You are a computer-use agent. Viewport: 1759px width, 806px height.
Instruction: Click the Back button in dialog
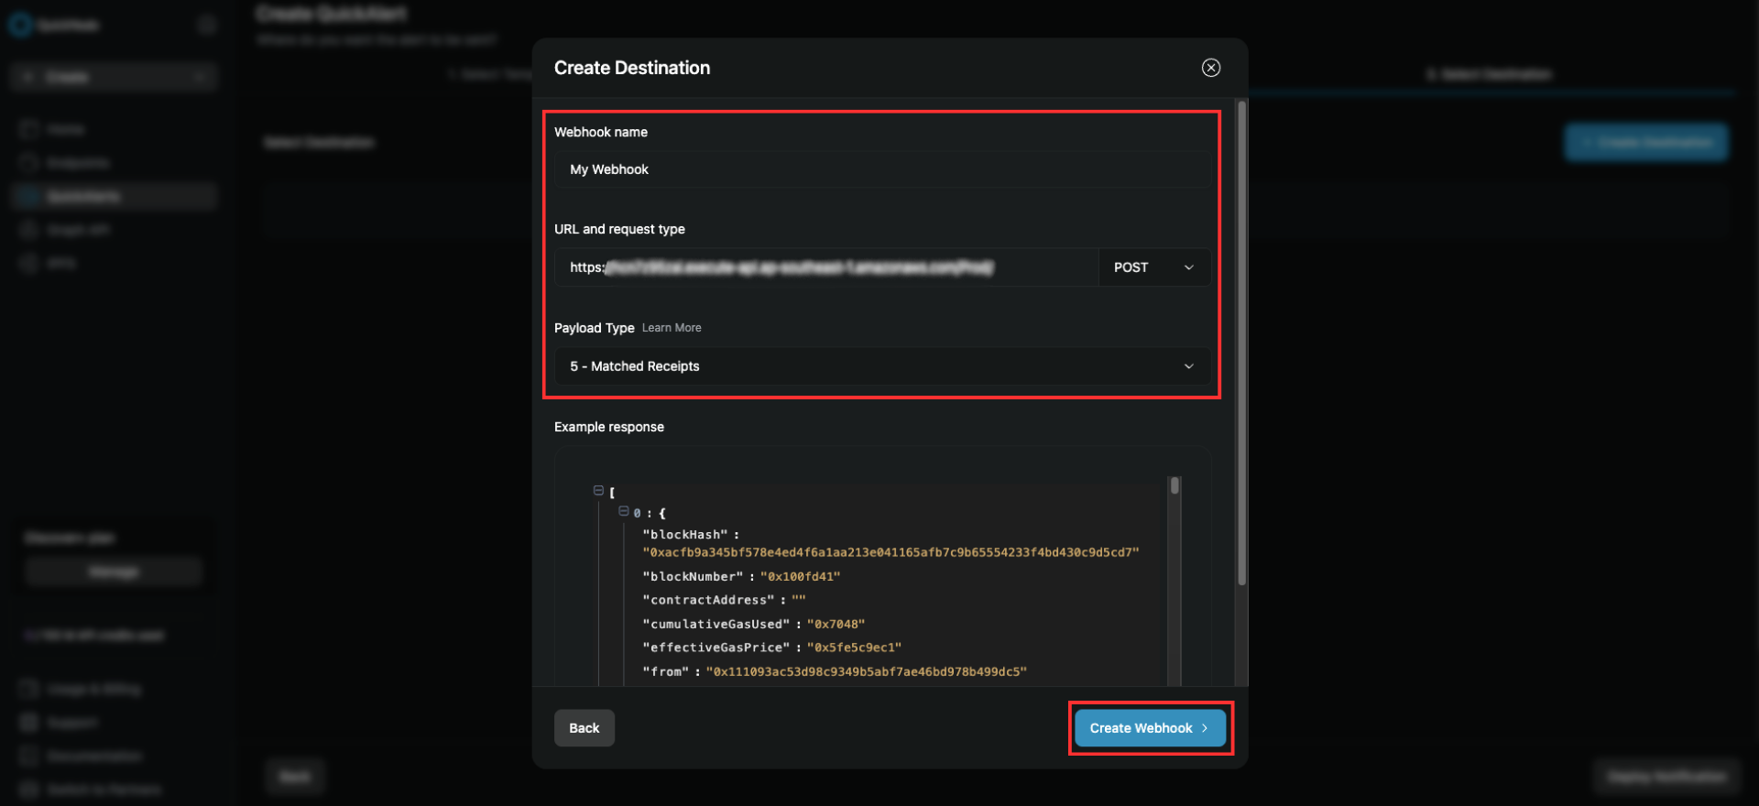(x=585, y=728)
